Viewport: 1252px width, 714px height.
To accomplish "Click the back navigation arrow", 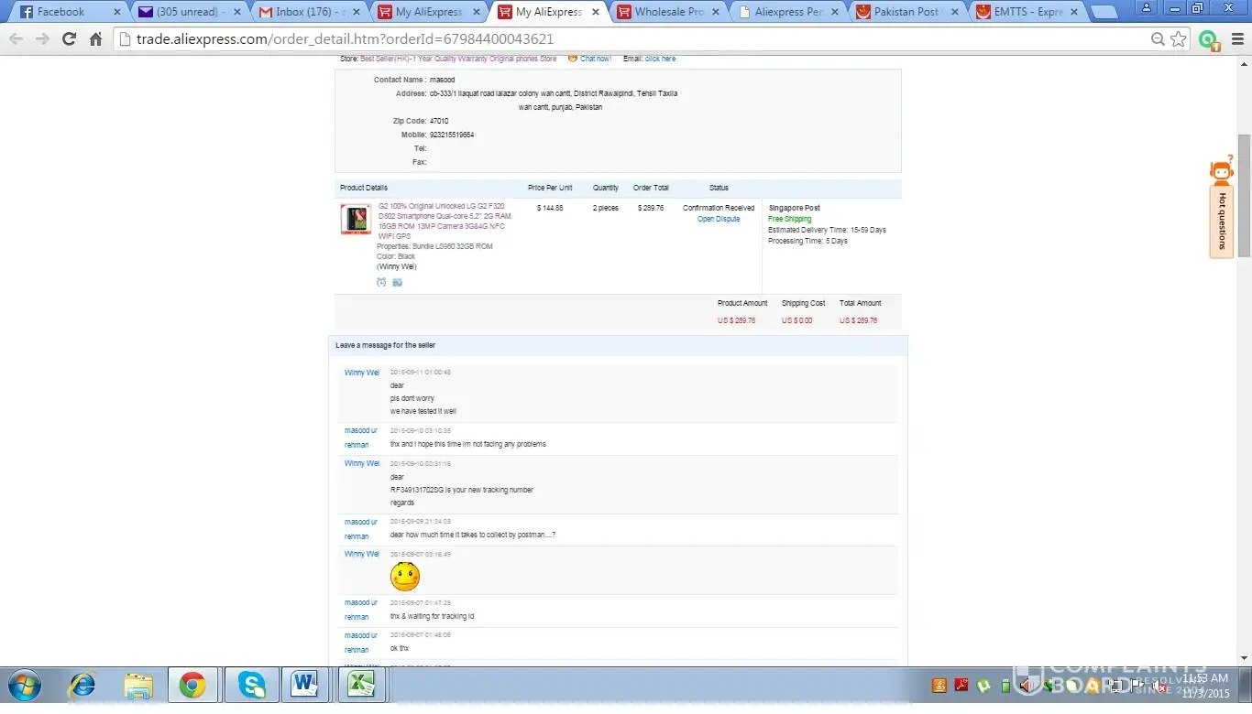I will [x=16, y=39].
